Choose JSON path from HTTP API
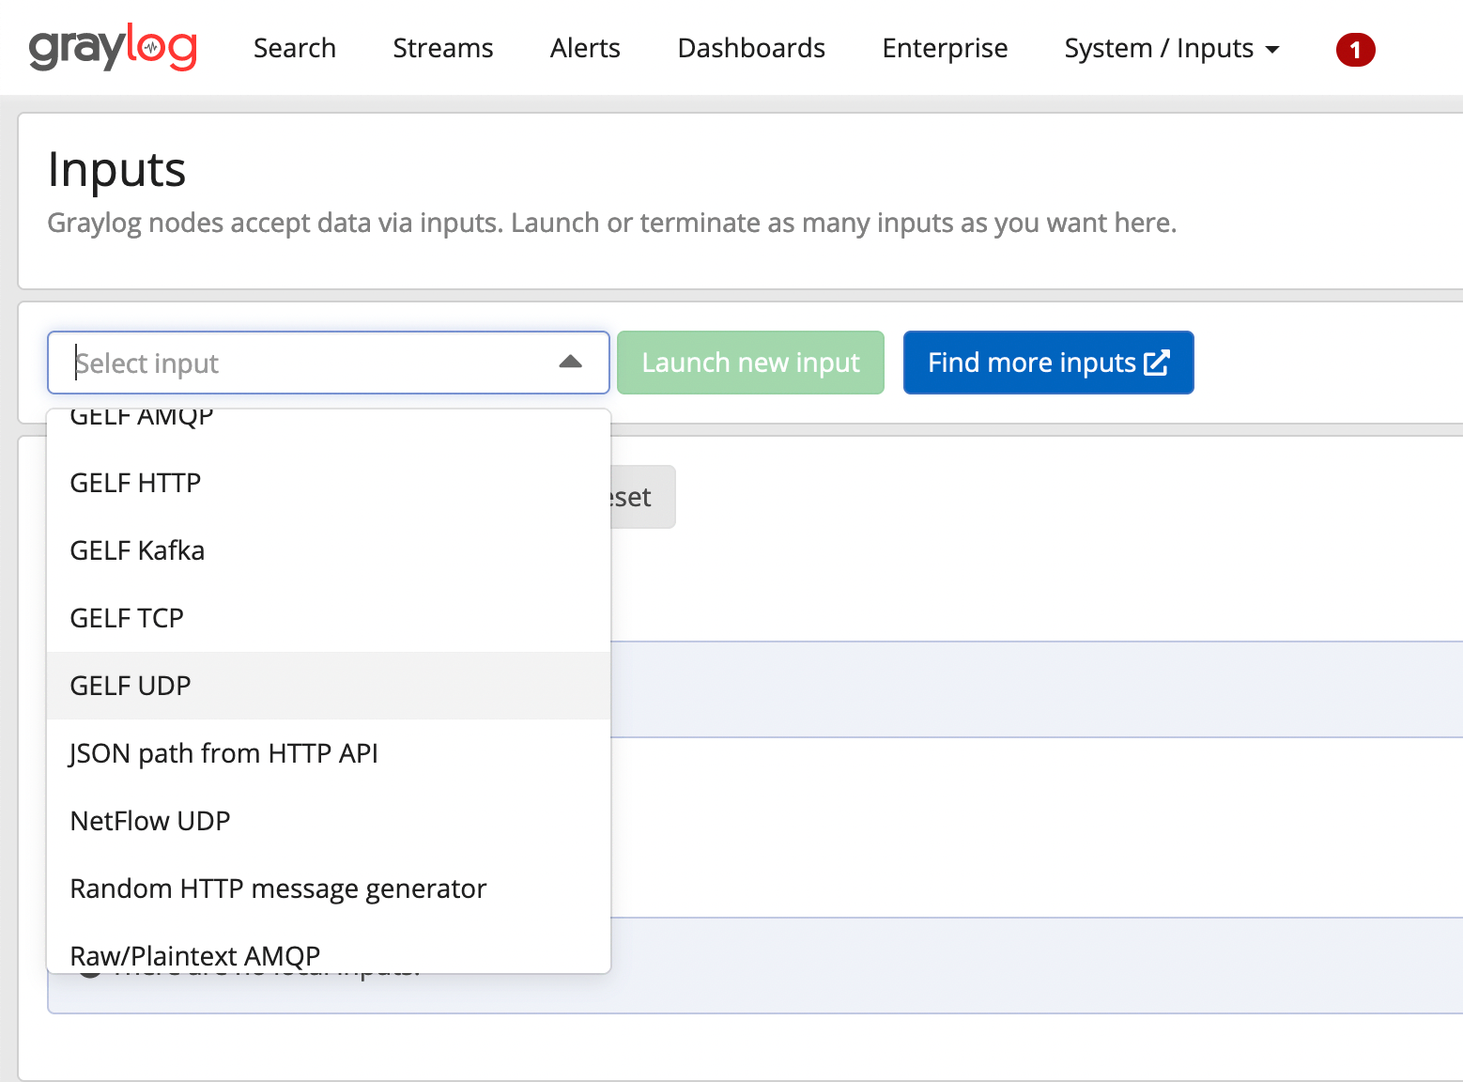Image resolution: width=1463 pixels, height=1082 pixels. [223, 753]
